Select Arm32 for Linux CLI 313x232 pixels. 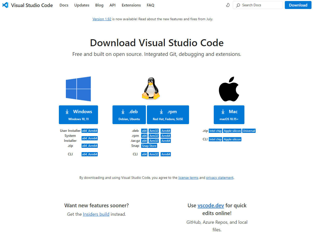154,154
